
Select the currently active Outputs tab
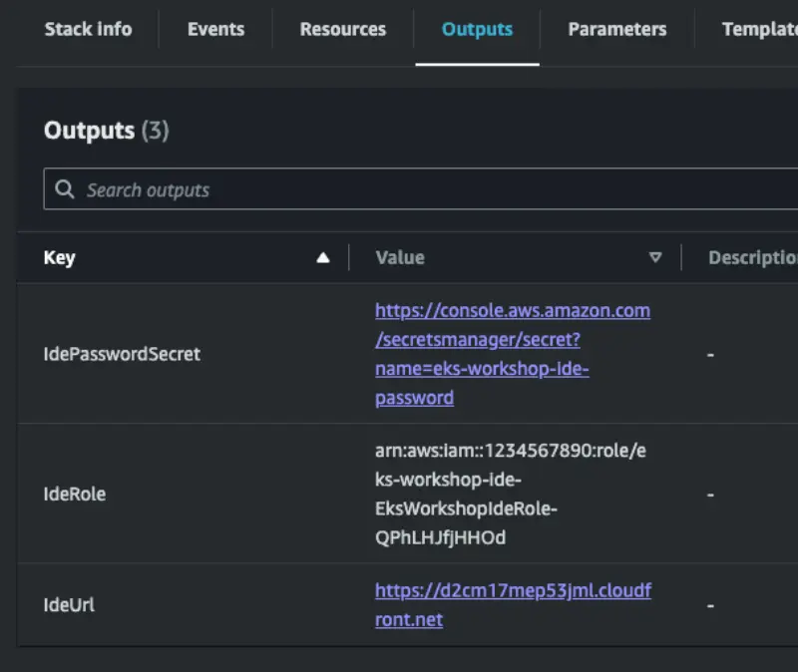pos(477,30)
